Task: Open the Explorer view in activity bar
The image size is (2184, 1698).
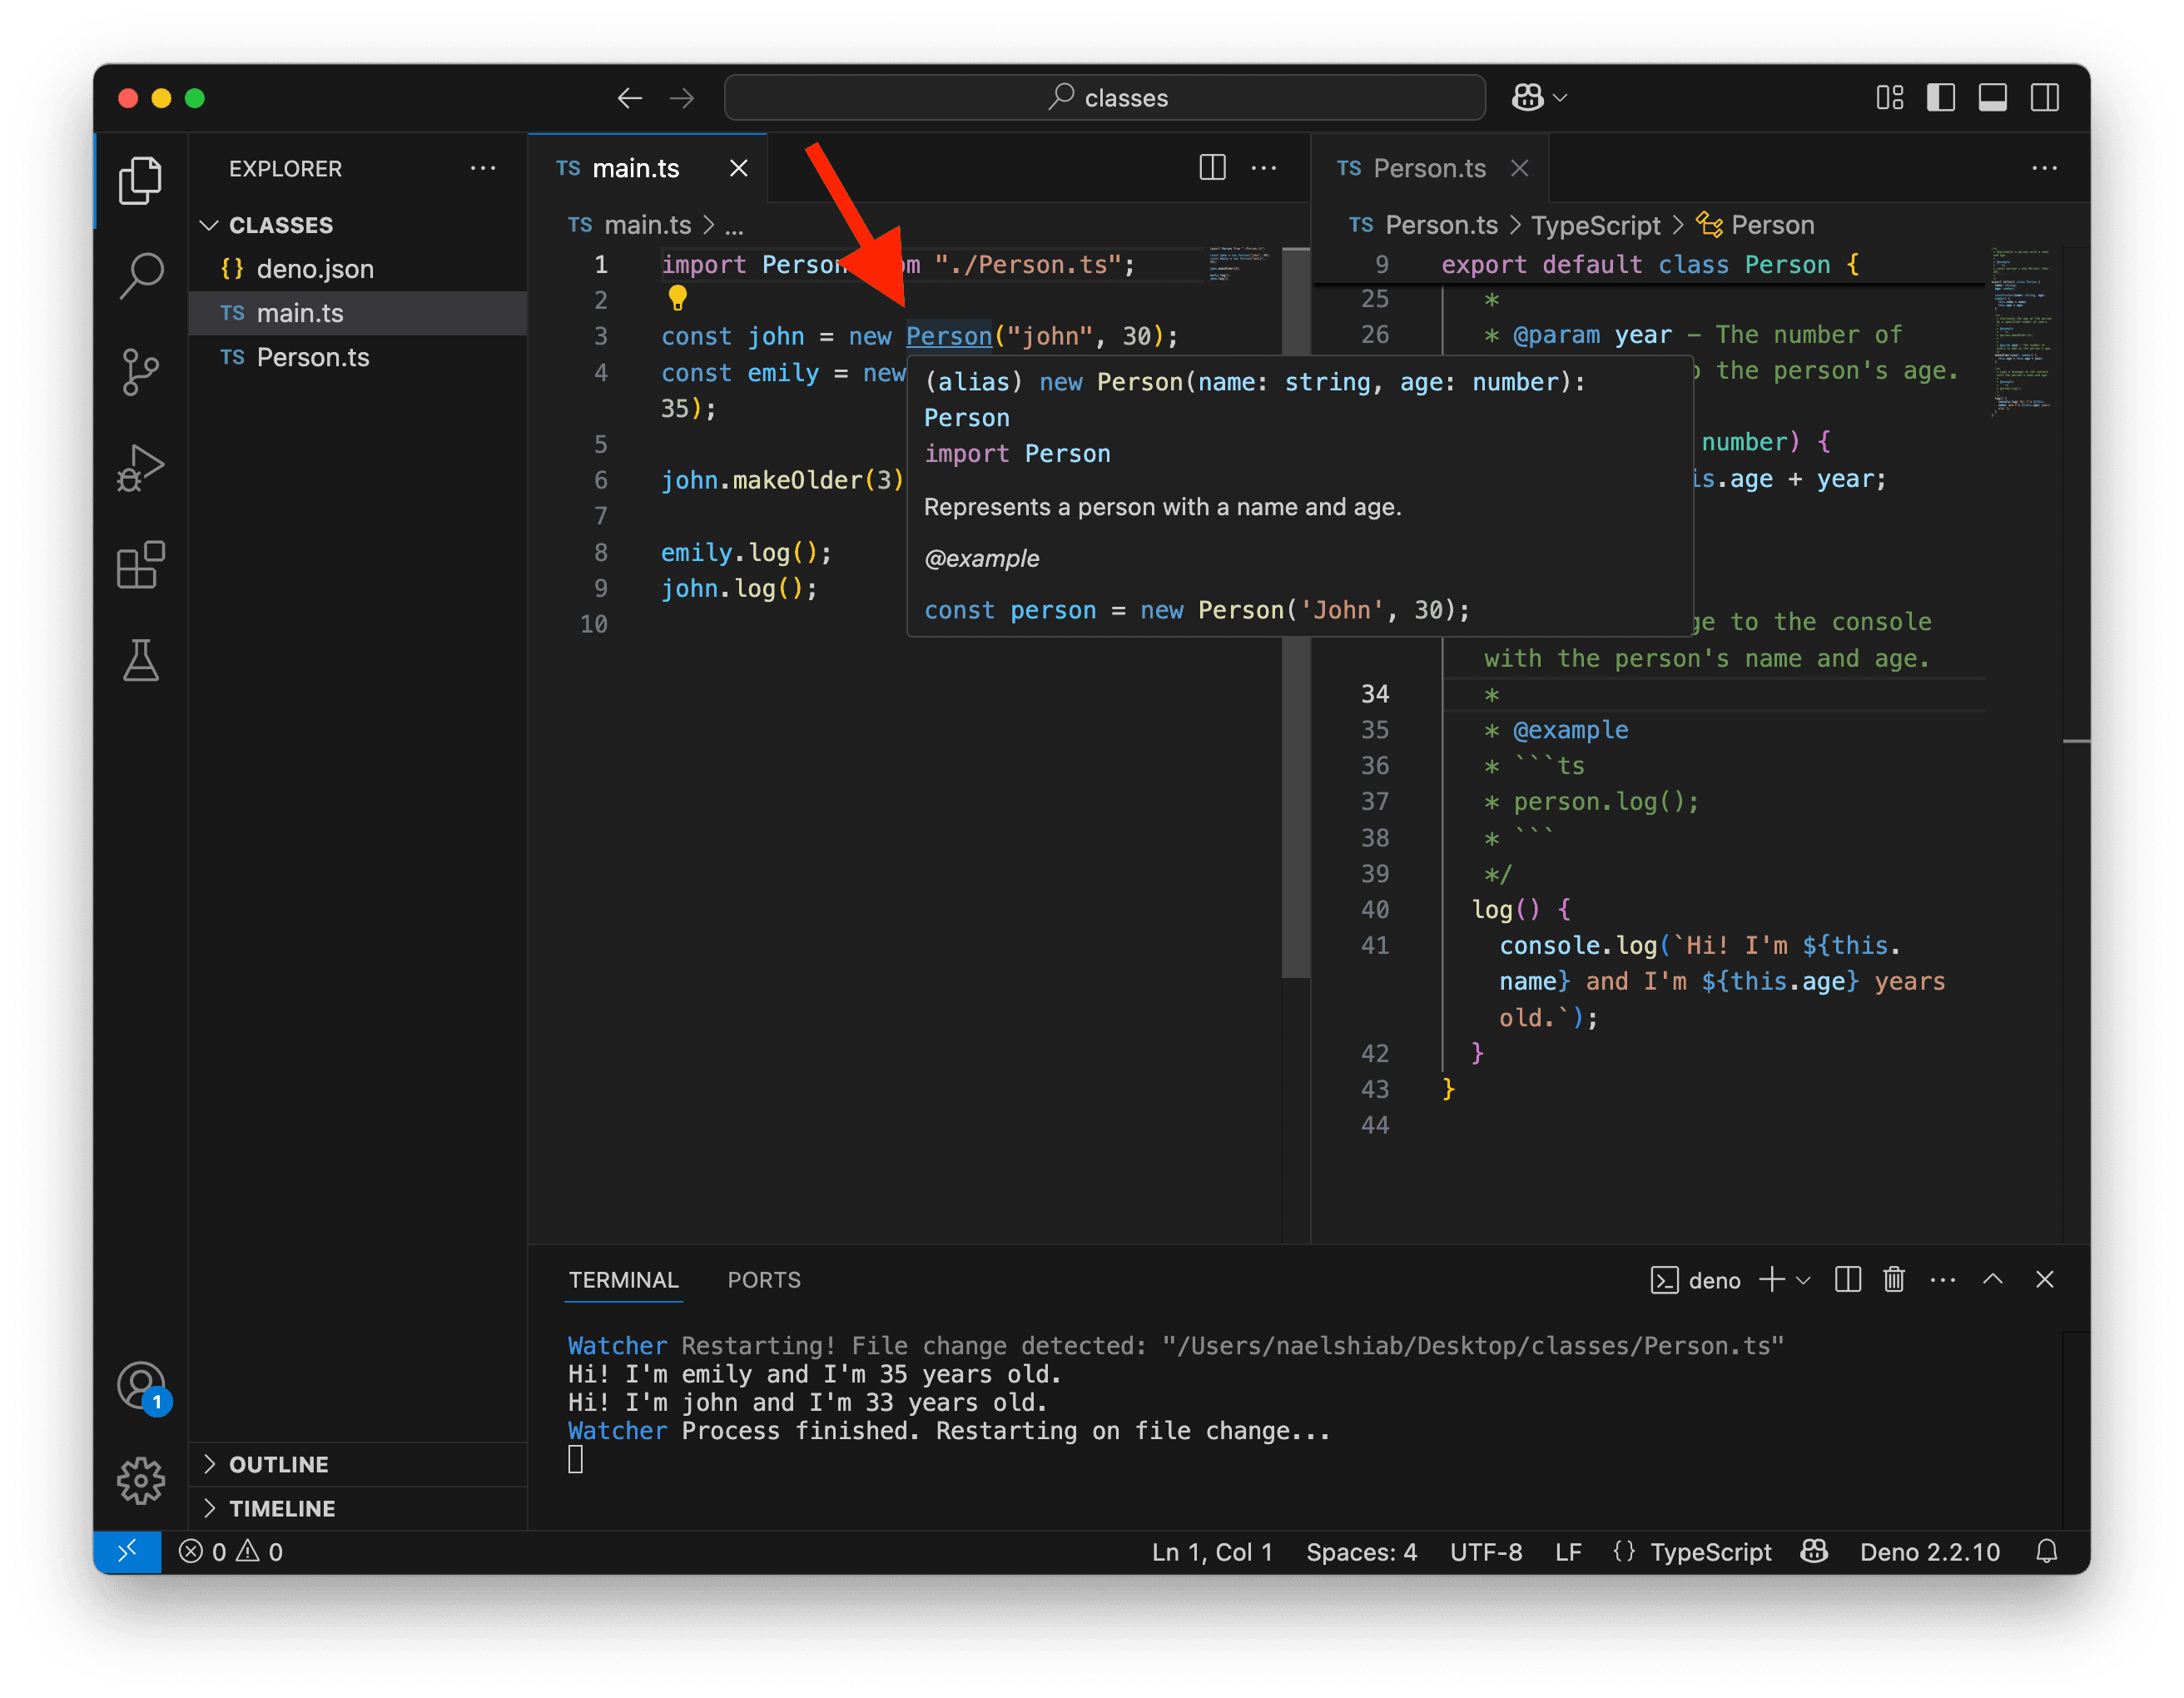Action: pos(140,180)
